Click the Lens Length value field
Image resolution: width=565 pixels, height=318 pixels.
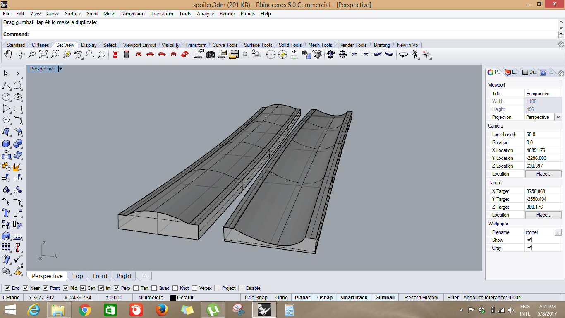tap(543, 135)
